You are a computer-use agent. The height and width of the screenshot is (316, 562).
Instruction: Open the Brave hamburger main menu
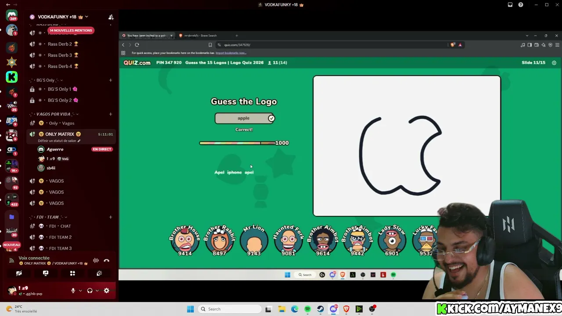tap(558, 45)
